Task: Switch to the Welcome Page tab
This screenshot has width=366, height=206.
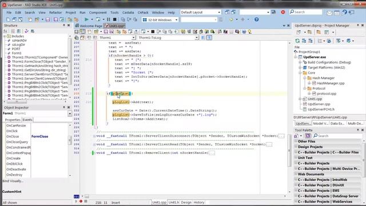Action: click(x=89, y=26)
